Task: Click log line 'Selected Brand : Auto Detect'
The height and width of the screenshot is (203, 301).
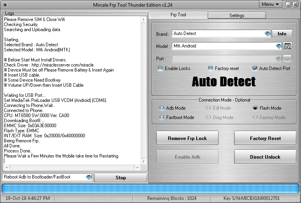Action: pyautogui.click(x=31, y=45)
